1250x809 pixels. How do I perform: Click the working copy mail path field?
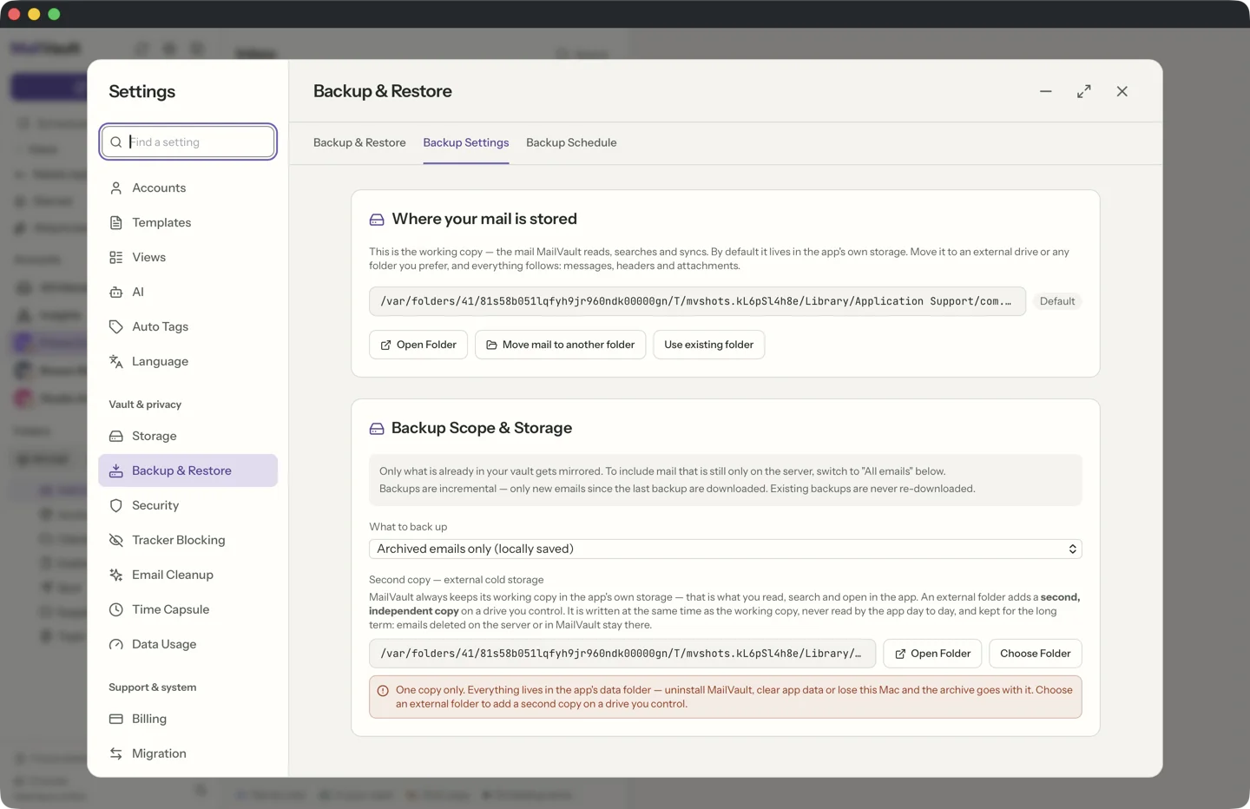(x=697, y=301)
